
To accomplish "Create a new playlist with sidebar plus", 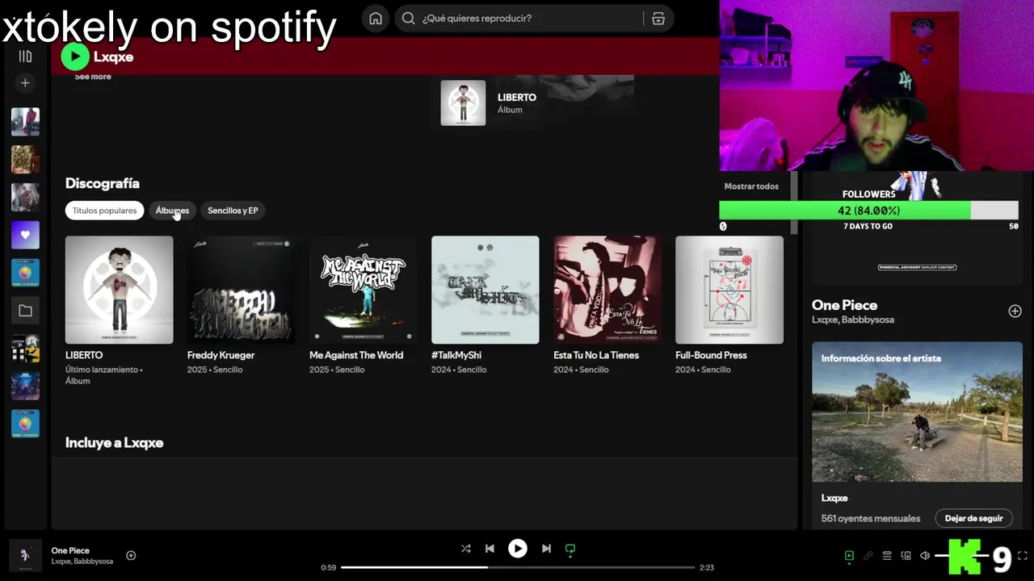I will click(25, 83).
